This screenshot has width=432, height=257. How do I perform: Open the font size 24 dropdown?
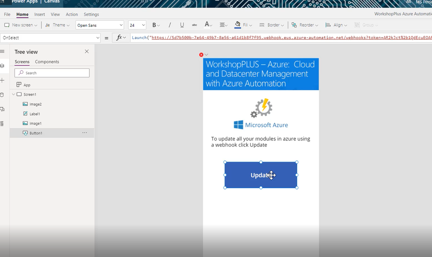[137, 25]
